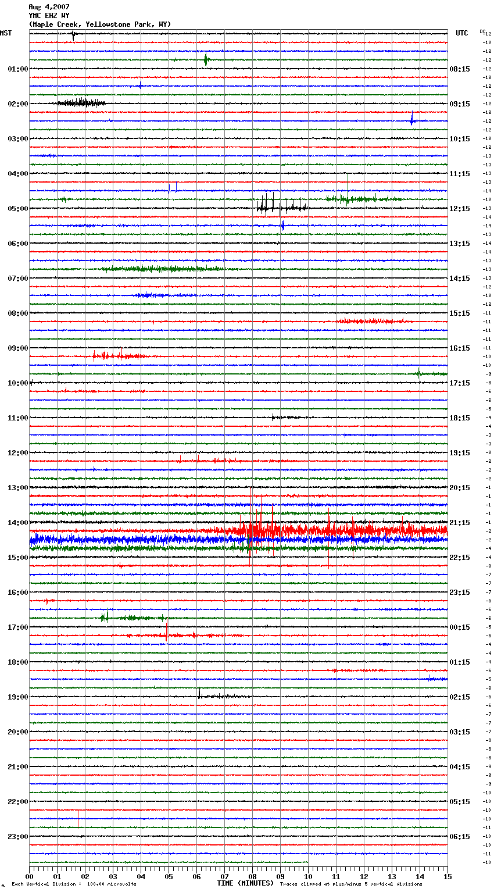Select the '15:00' MST time label

click(x=18, y=558)
